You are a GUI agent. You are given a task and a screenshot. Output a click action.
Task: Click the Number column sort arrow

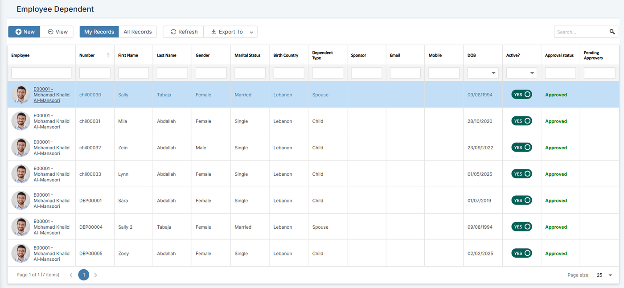point(108,55)
